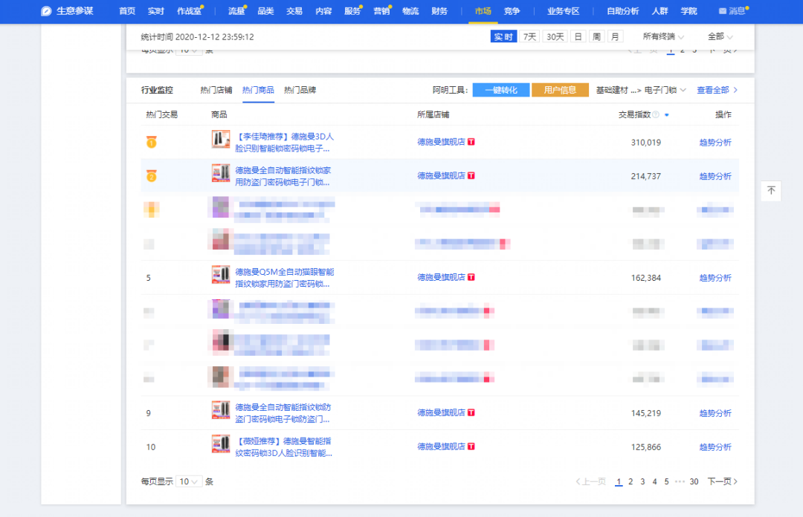Screen dimensions: 803x517
Task: Open 品类 navigation item
Action: point(265,11)
